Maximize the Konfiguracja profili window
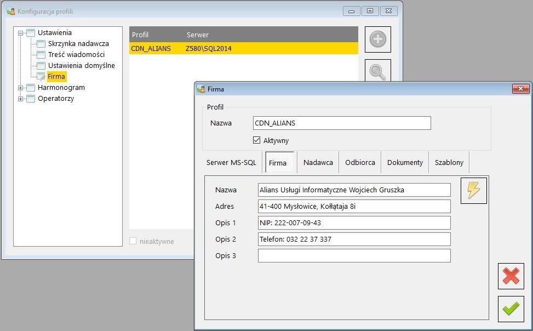Viewport: 533px width, 331px height. tap(370, 11)
